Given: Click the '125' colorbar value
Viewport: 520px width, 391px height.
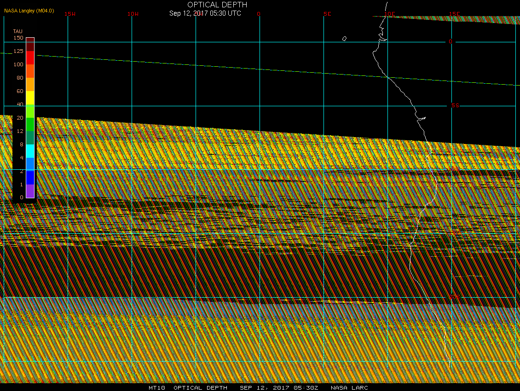Looking at the screenshot, I should [x=18, y=51].
